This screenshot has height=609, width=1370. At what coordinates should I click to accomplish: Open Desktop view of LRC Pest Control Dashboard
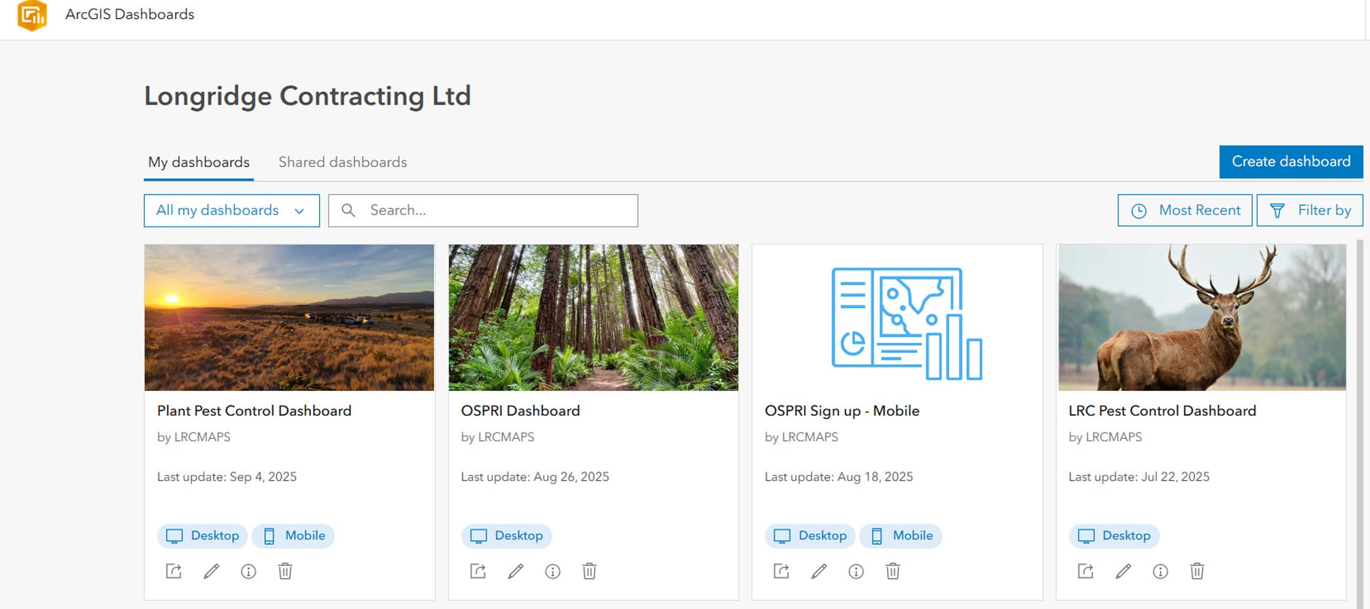(1114, 535)
